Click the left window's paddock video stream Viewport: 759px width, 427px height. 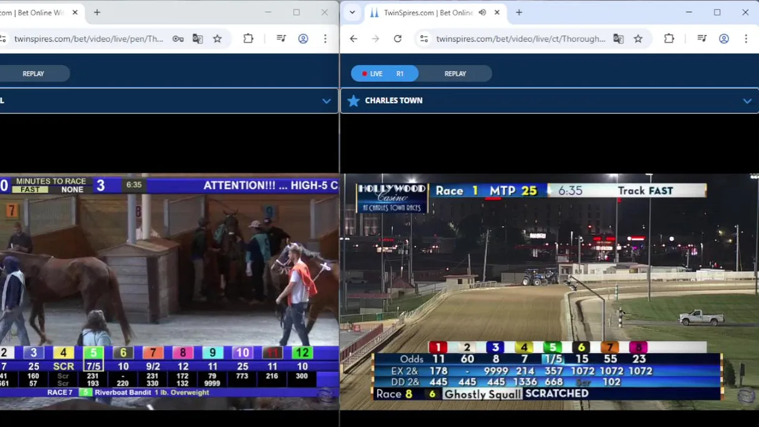pos(169,292)
